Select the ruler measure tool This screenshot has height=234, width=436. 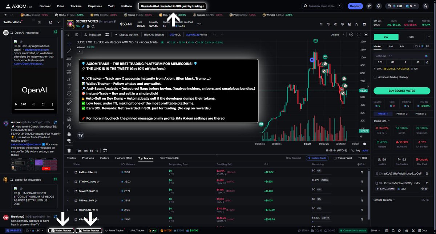pyautogui.click(x=69, y=103)
